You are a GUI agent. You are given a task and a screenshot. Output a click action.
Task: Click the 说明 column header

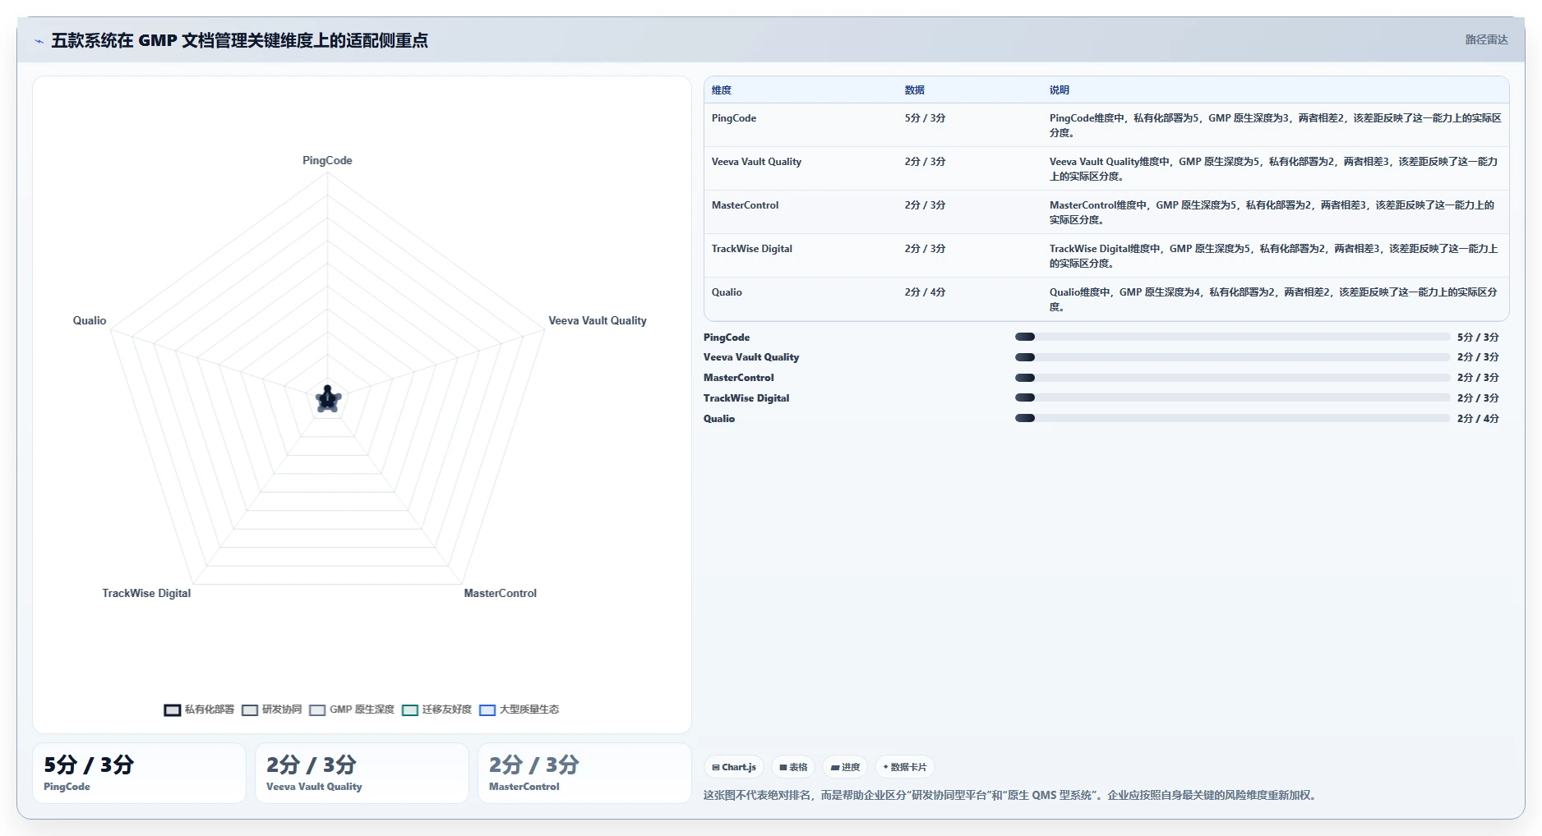click(x=1060, y=90)
